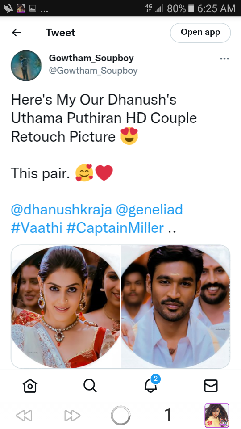Screen dimensions: 241x429
Task: Open the Gowtham_Soupboy display name
Action: pyautogui.click(x=91, y=58)
